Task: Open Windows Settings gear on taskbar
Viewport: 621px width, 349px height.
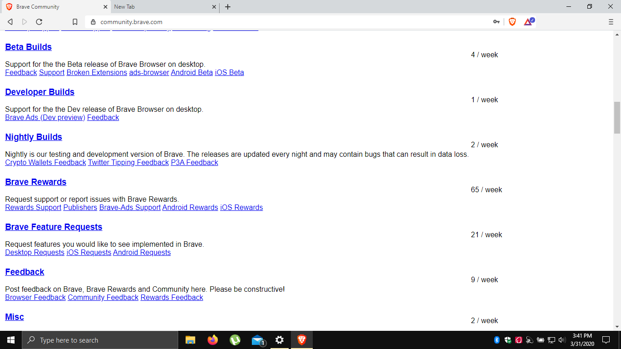Action: pyautogui.click(x=280, y=340)
